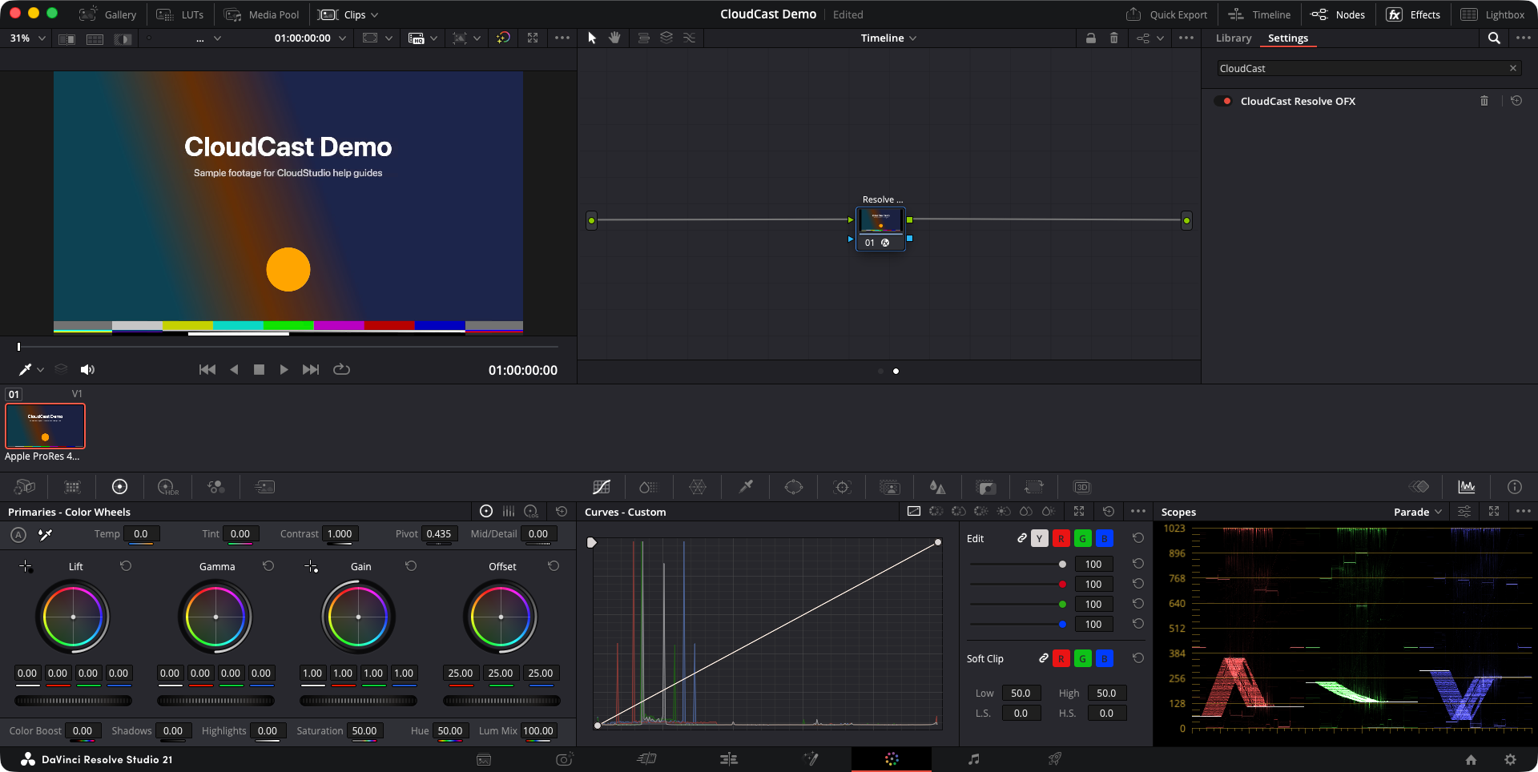Open the Color Wheels palette
The image size is (1538, 772).
click(119, 487)
